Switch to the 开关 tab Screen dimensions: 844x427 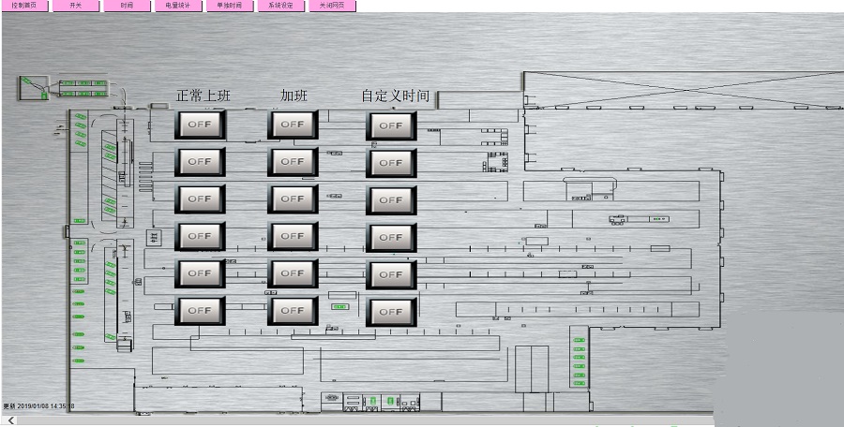coord(76,6)
